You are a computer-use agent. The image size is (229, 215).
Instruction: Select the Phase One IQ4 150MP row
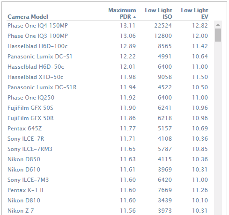click(108, 26)
